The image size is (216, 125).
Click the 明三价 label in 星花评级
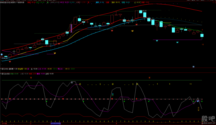[60, 69]
